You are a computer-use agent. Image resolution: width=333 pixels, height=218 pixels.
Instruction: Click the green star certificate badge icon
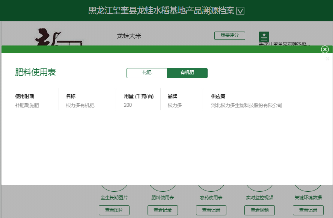(x=264, y=37)
